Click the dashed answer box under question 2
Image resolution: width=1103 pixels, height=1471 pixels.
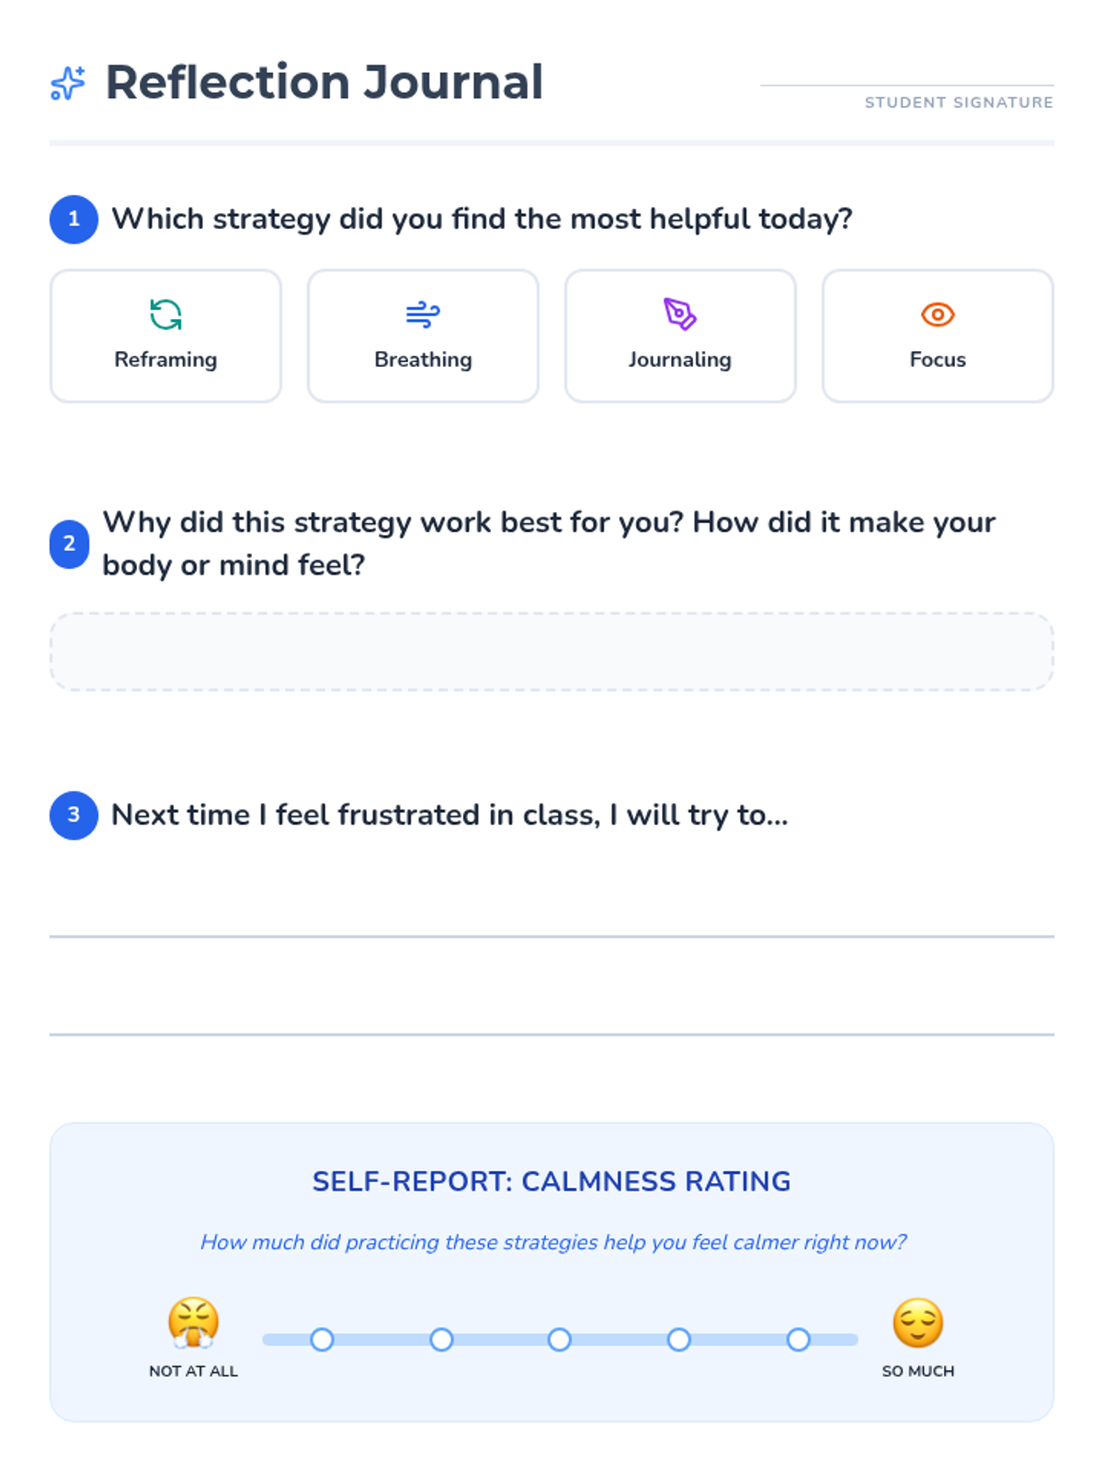pyautogui.click(x=551, y=652)
